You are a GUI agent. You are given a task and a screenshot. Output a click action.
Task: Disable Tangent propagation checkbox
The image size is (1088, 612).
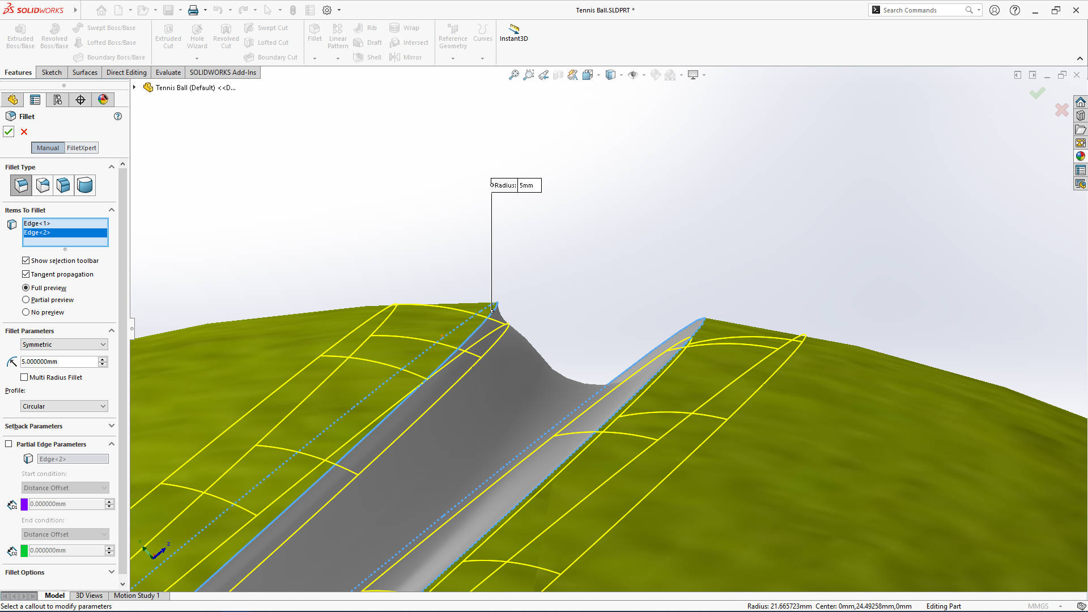[x=25, y=274]
